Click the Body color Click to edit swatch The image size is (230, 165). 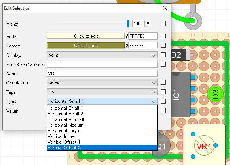[x=86, y=36]
